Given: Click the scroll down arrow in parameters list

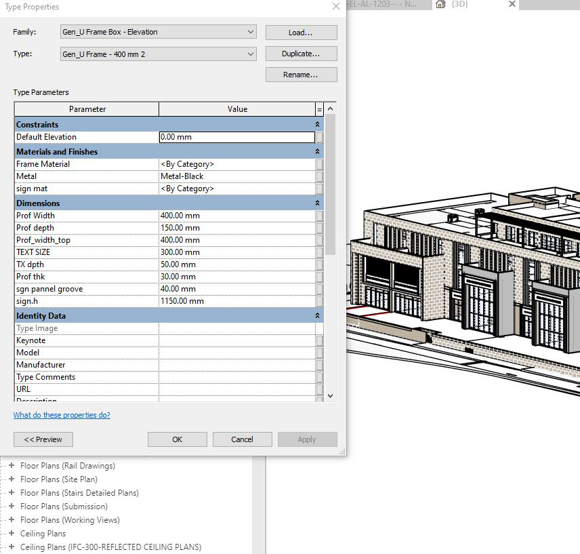Looking at the screenshot, I should (330, 395).
